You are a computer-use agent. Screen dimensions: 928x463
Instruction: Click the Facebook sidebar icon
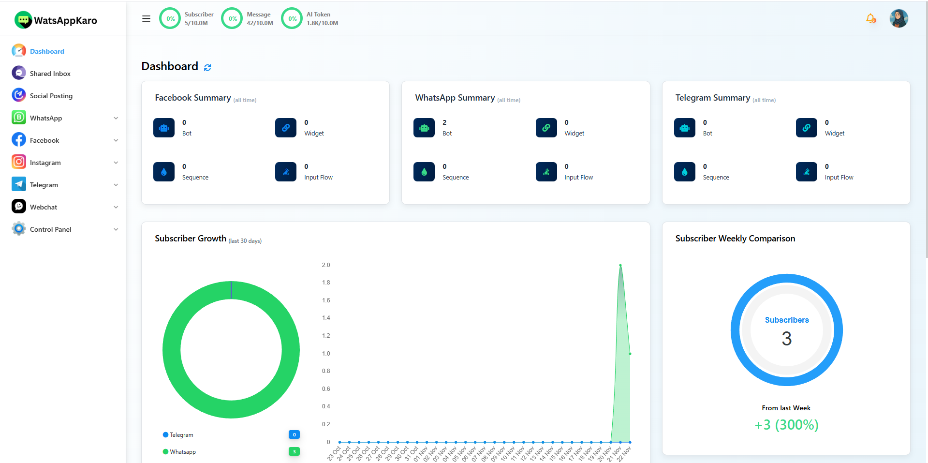pyautogui.click(x=19, y=140)
